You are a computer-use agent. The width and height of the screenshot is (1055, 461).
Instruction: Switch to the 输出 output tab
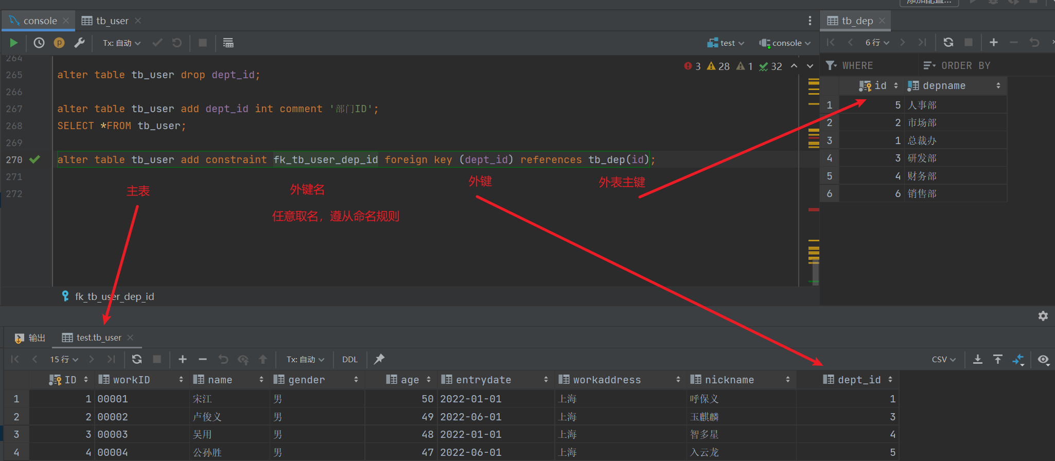[30, 338]
